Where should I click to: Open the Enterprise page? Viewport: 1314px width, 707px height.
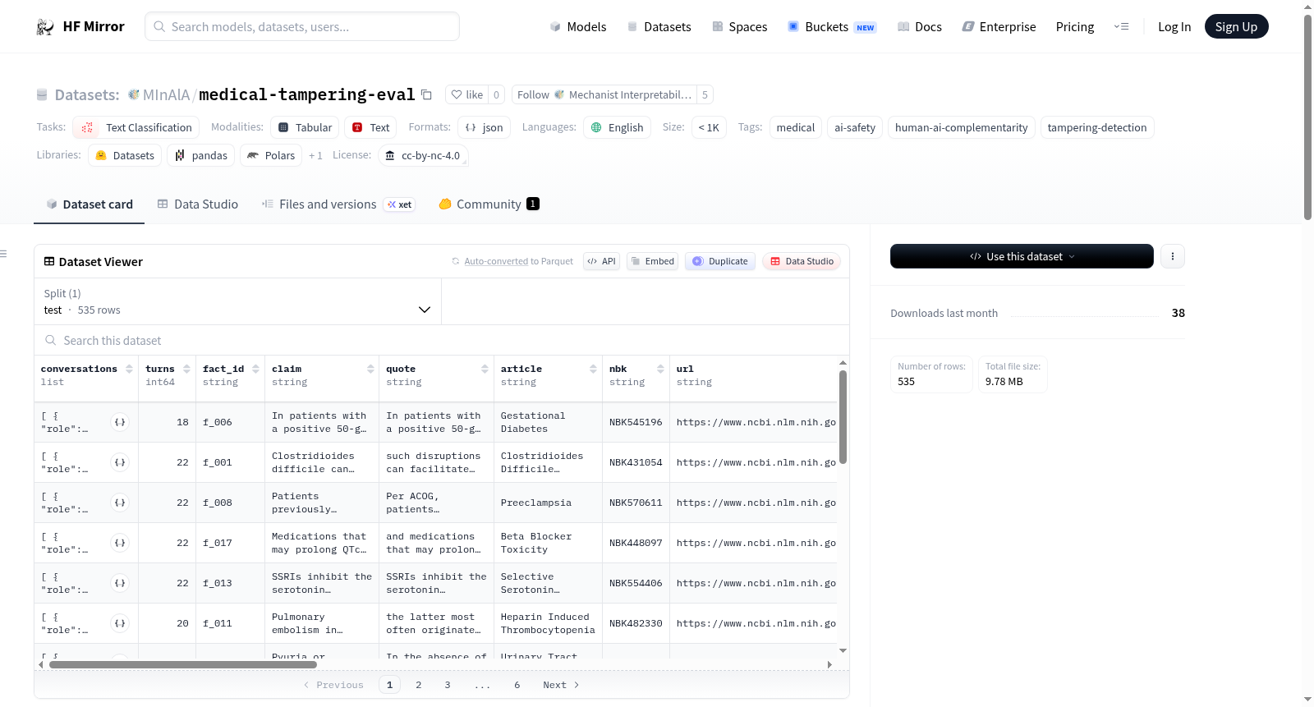[x=999, y=27]
